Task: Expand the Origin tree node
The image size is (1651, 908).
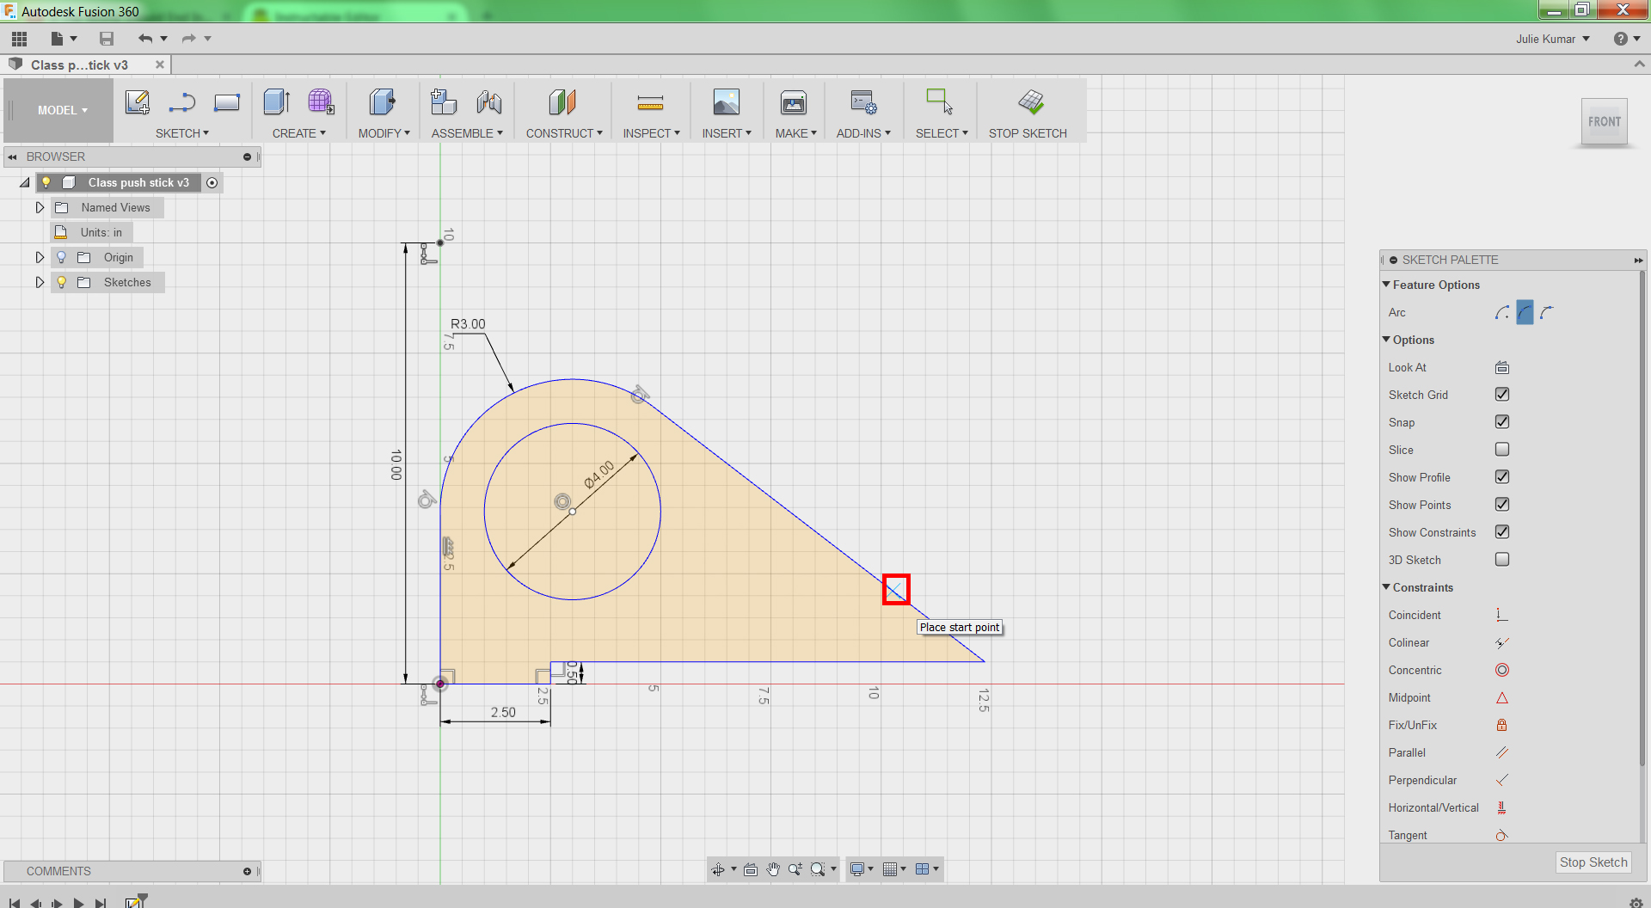Action: (x=40, y=257)
